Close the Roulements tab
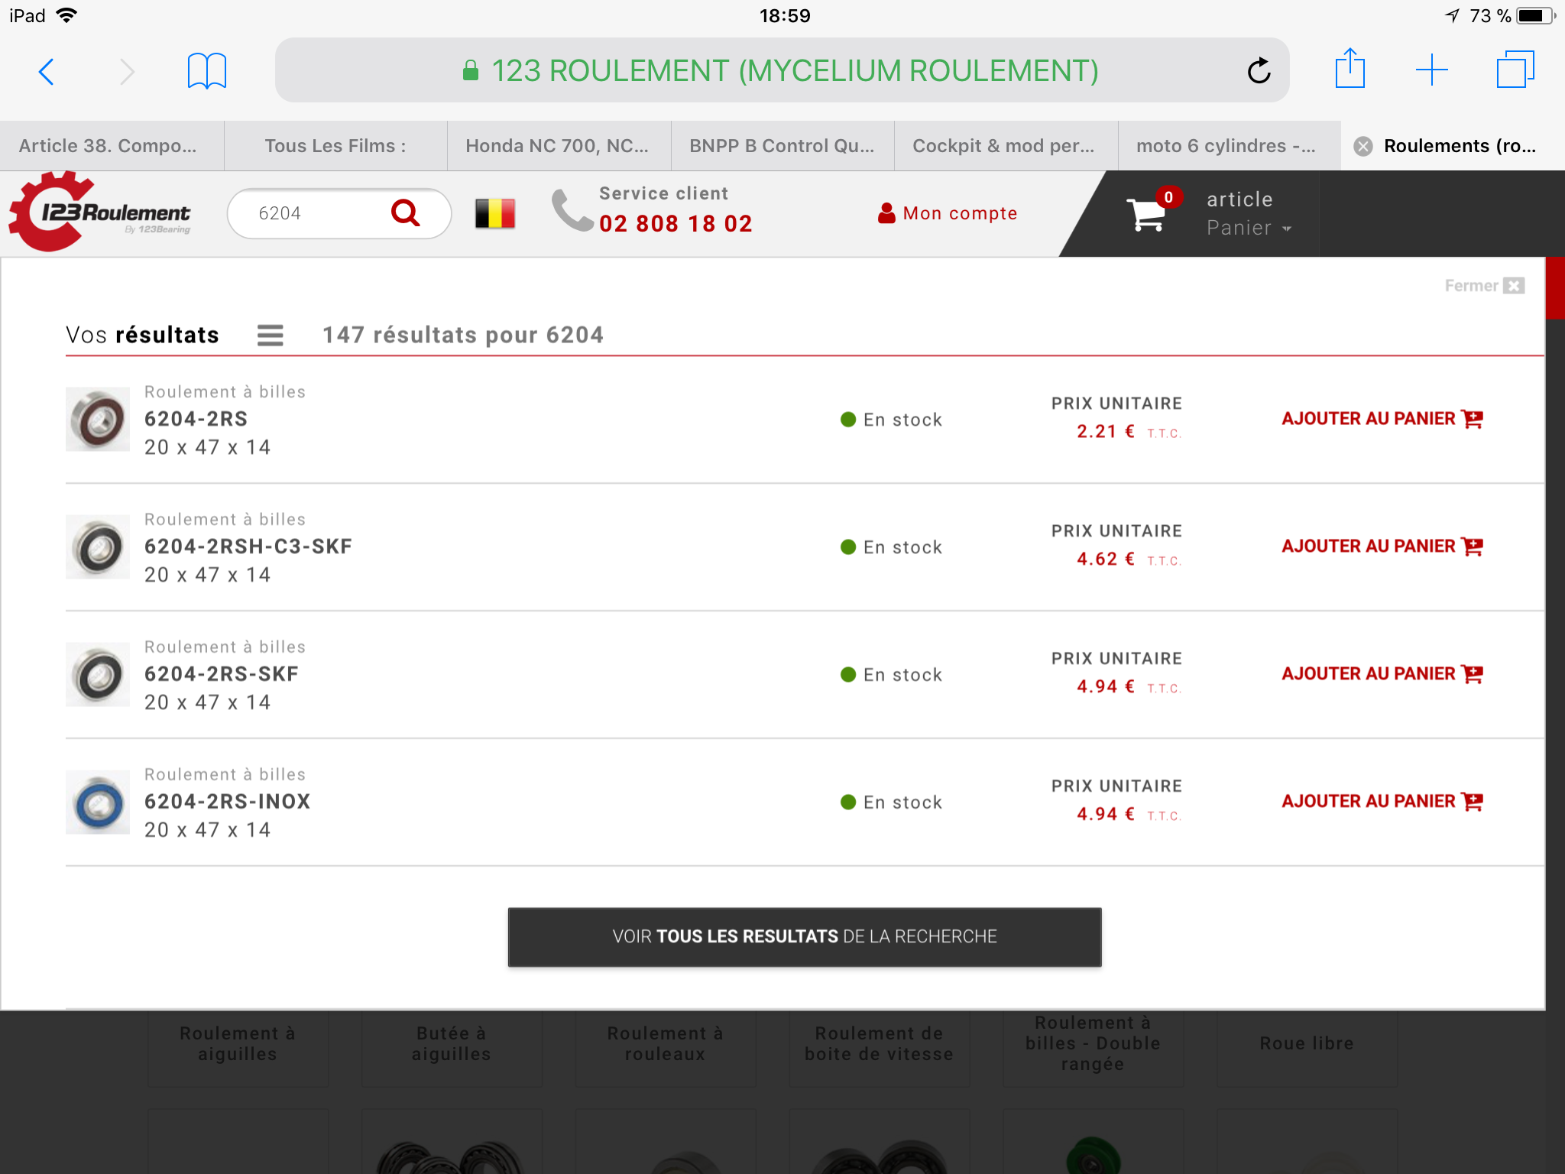The height and width of the screenshot is (1174, 1565). click(x=1362, y=146)
